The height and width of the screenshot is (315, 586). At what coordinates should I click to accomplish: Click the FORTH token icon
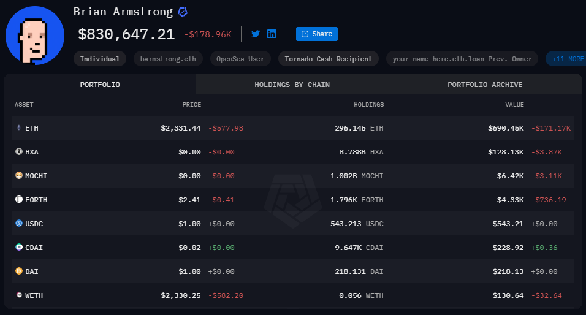coord(18,200)
